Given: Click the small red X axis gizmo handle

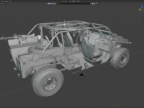Looking at the screenshot, I should pos(141,8).
